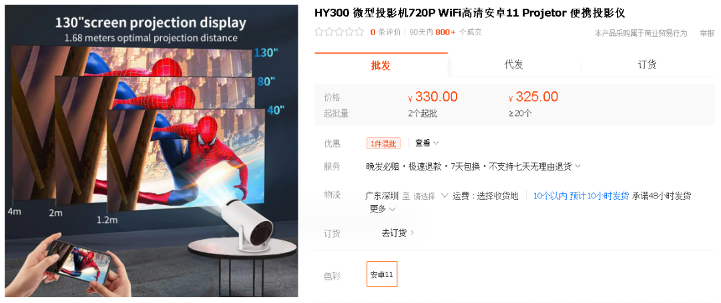Viewport: 721px width, 303px height.
Task: Expand the service guarantees chevron
Action: [578, 166]
